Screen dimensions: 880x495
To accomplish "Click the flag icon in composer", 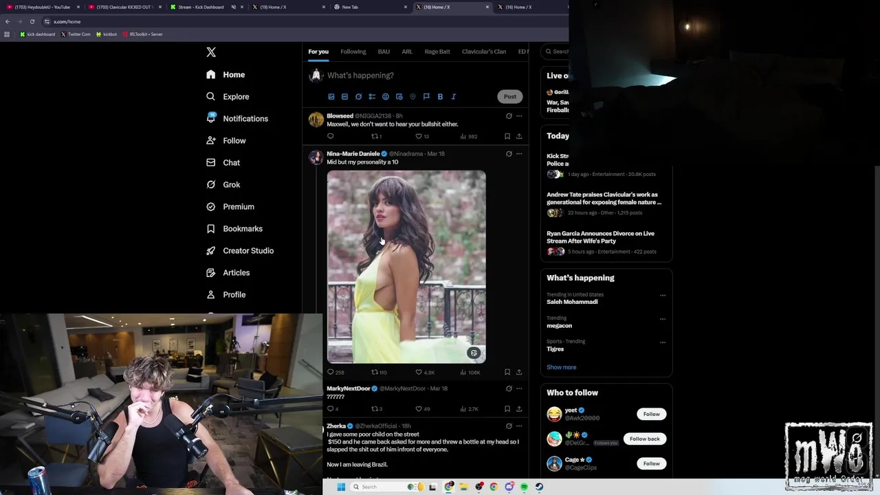I will [x=426, y=97].
